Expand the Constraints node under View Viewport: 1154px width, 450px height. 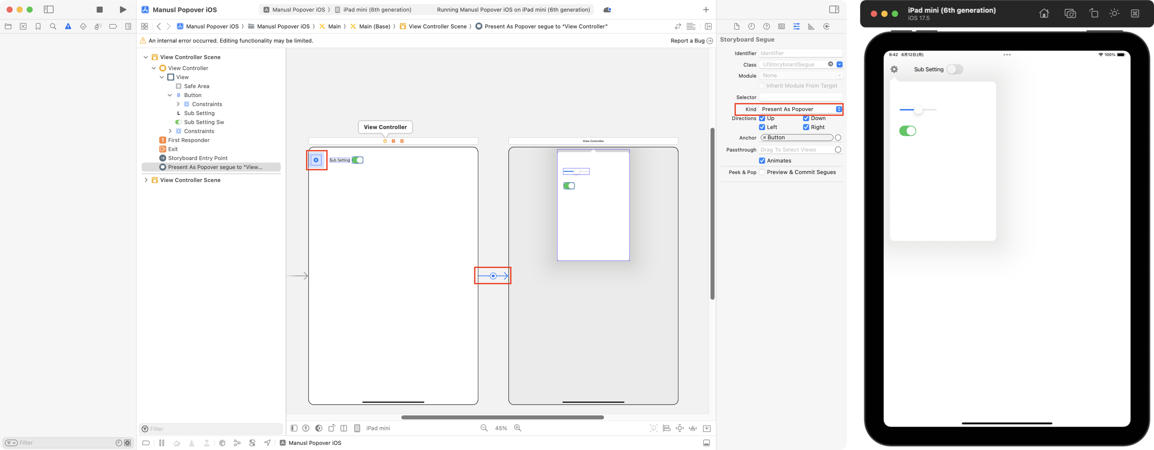coord(170,131)
